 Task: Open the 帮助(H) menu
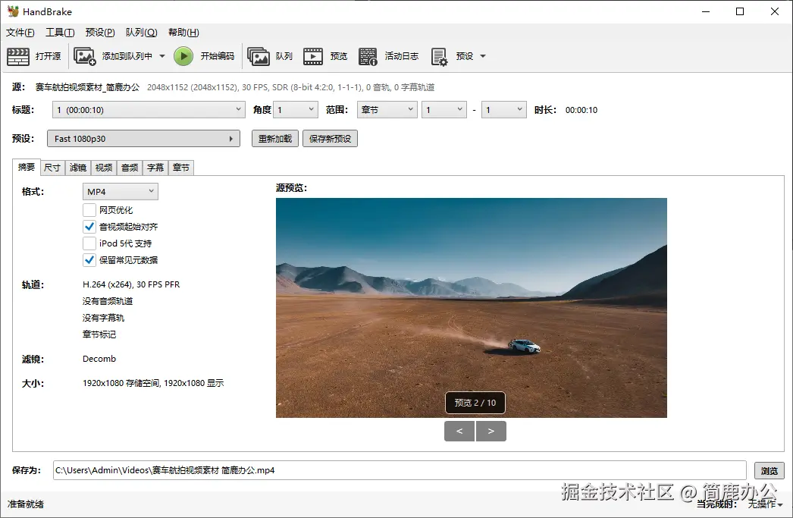[183, 33]
